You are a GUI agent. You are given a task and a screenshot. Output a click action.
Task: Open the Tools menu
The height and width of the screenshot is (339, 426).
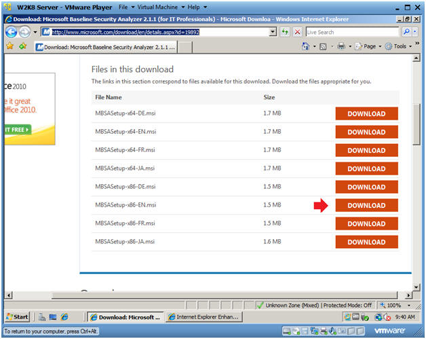click(399, 46)
